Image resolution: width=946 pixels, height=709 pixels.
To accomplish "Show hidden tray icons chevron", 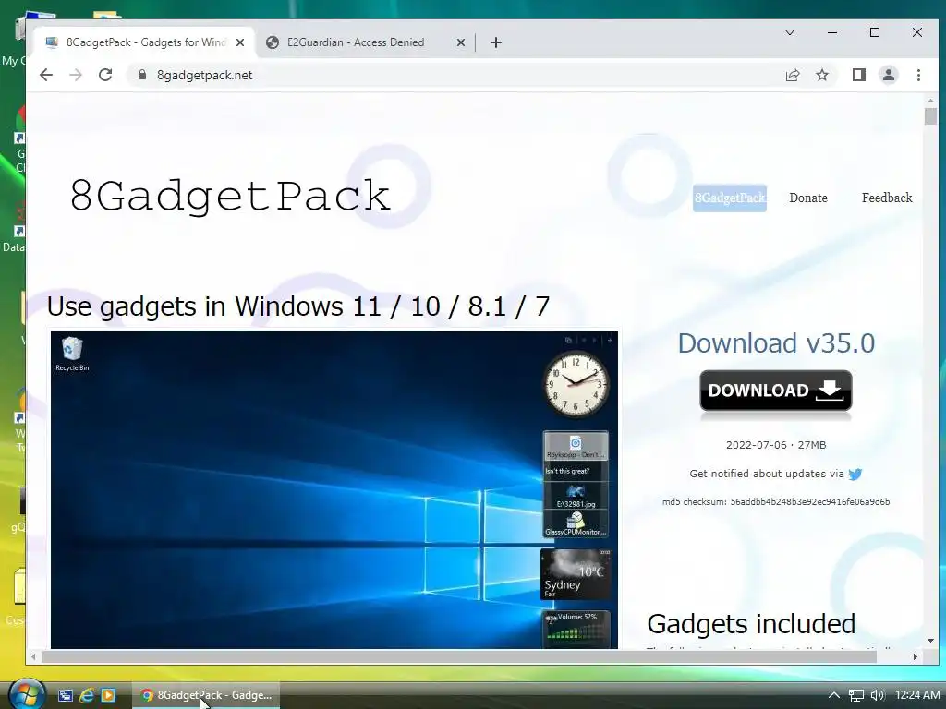I will click(x=834, y=695).
